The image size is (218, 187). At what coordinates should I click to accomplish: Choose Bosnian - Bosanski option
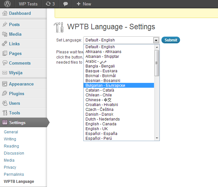coord(119,81)
